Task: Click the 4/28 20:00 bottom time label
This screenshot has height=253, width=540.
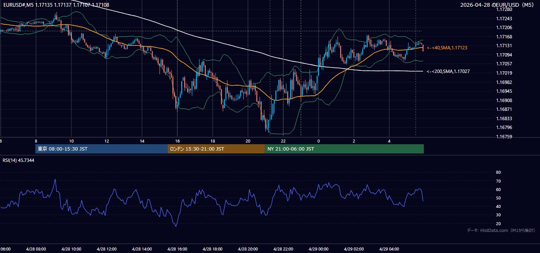Action: pyautogui.click(x=248, y=249)
